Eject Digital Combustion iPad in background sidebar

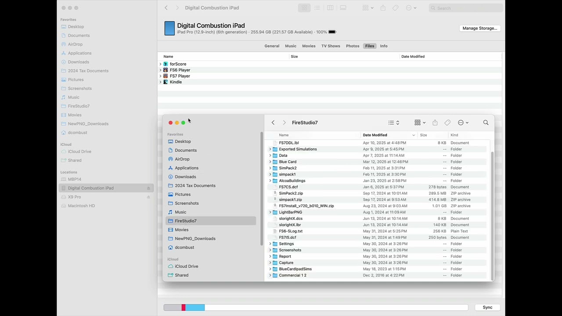tap(148, 188)
